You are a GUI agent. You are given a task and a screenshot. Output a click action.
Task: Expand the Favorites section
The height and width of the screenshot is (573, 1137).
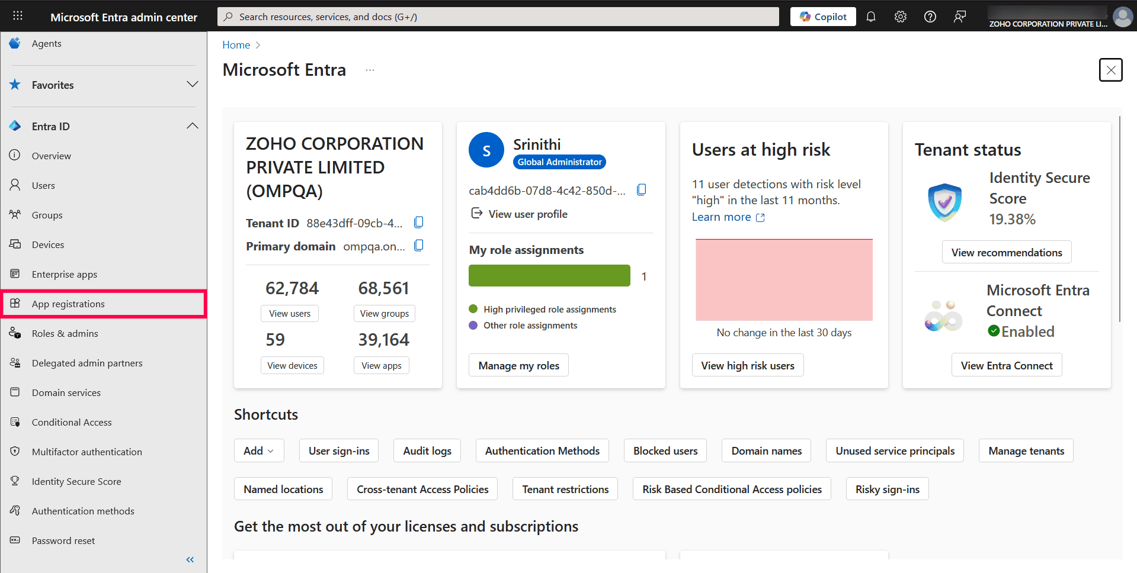(192, 84)
